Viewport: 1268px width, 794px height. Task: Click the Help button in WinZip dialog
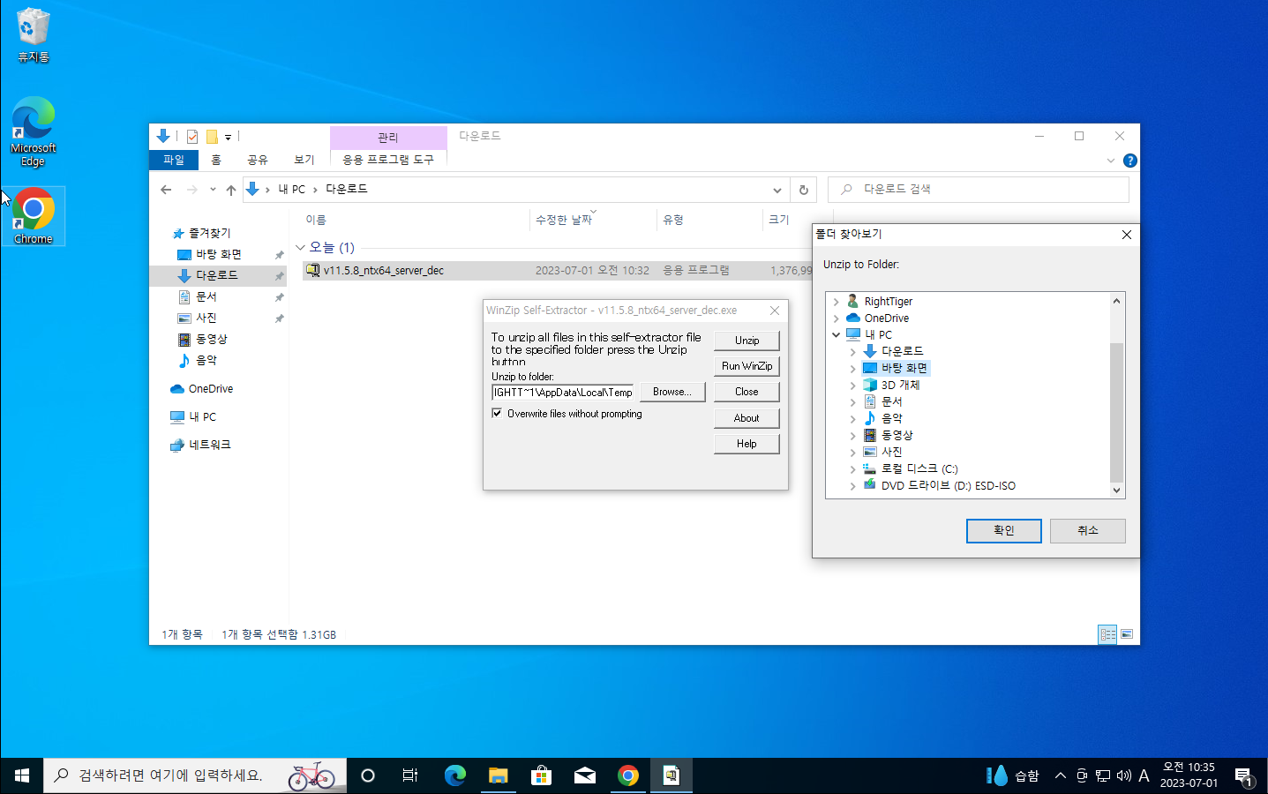(747, 444)
